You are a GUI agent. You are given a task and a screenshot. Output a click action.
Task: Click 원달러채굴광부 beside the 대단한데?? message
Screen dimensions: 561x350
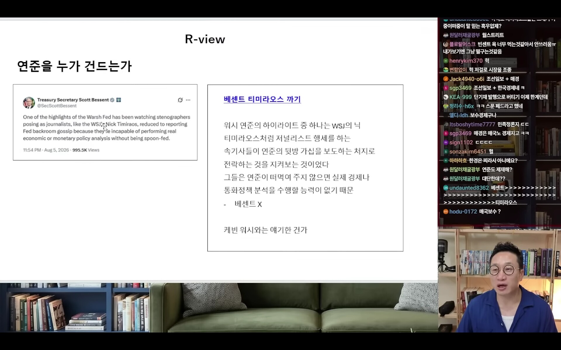(465, 179)
